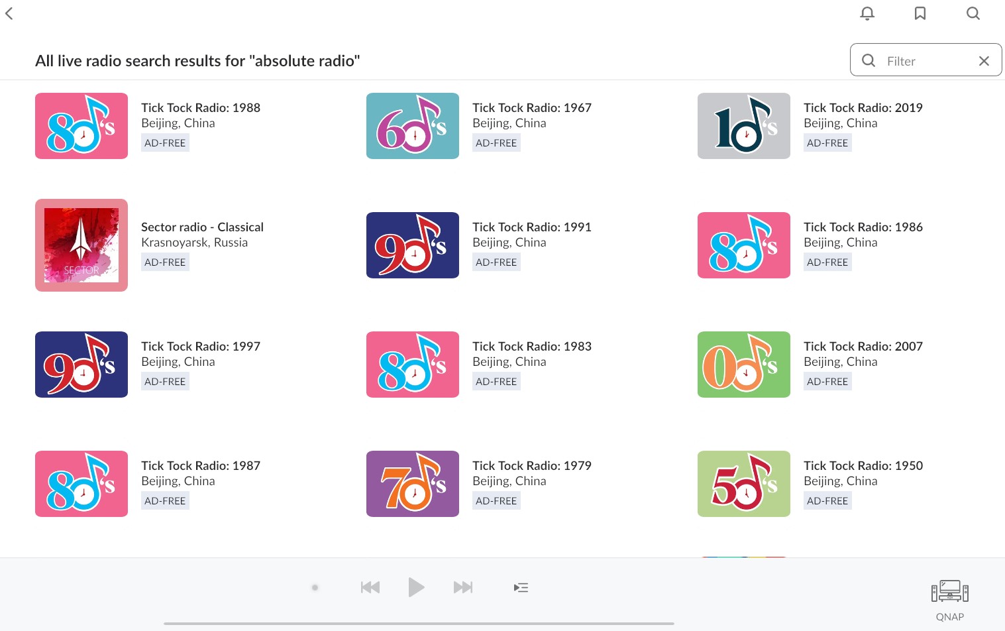1005x631 pixels.
Task: Open Tick Tock Radio: 1997 thumbnail
Action: pos(81,365)
